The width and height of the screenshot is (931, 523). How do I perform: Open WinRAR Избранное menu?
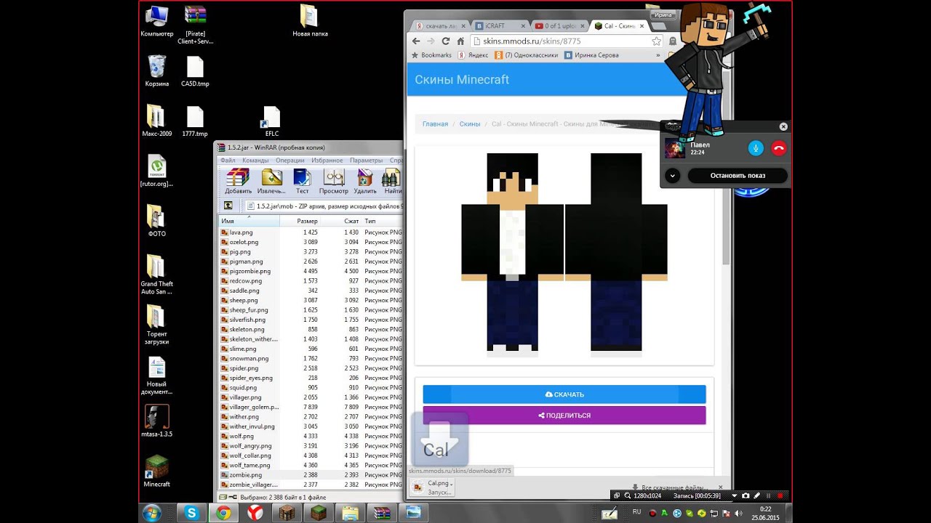click(x=327, y=161)
